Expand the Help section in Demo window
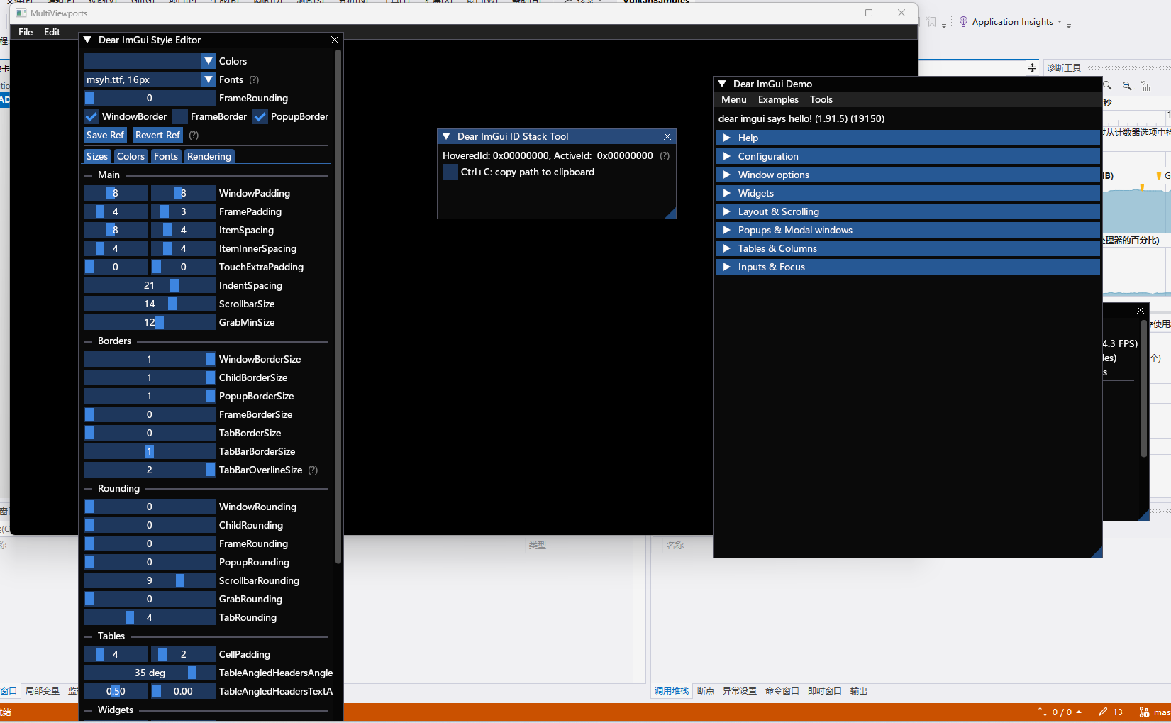The image size is (1171, 723). pos(908,138)
